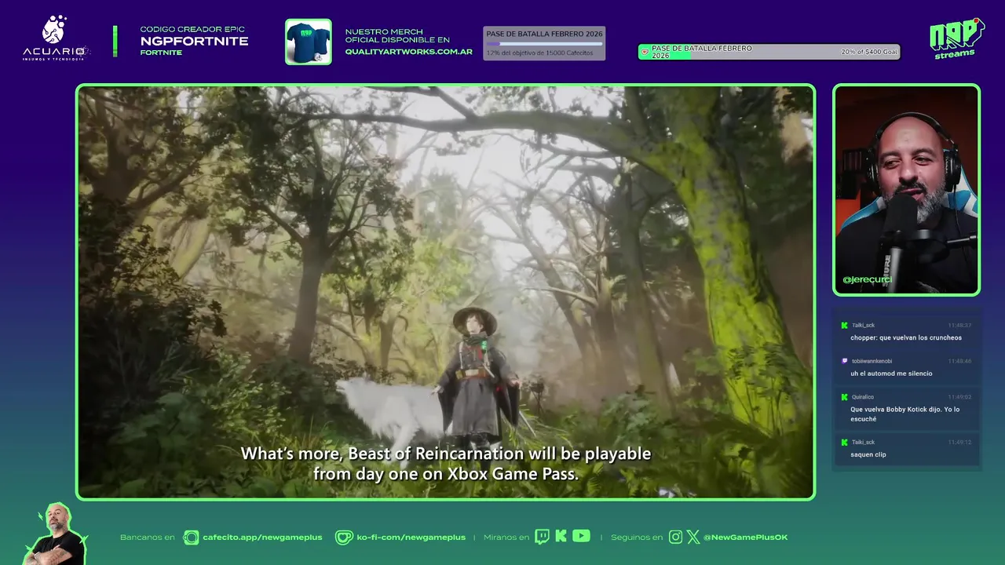Click Kick badge beside Quiralico
This screenshot has width=1005, height=565.
844,397
